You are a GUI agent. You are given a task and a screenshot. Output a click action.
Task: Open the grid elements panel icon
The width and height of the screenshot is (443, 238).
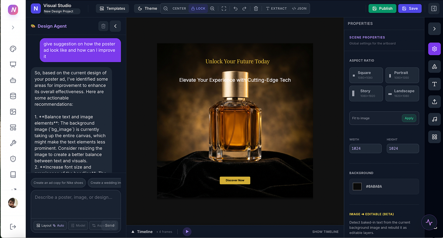coord(434,137)
